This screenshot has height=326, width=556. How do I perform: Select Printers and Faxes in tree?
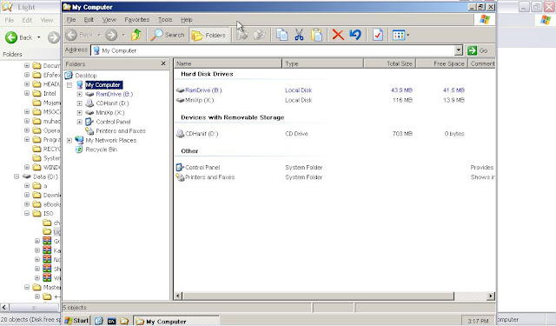[x=121, y=131]
